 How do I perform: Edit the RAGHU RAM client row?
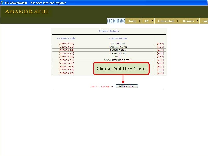pyautogui.click(x=160, y=44)
